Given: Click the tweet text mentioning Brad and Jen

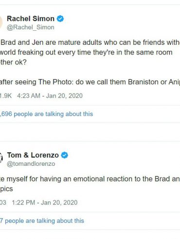Looking at the screenshot, I should coord(90,42).
